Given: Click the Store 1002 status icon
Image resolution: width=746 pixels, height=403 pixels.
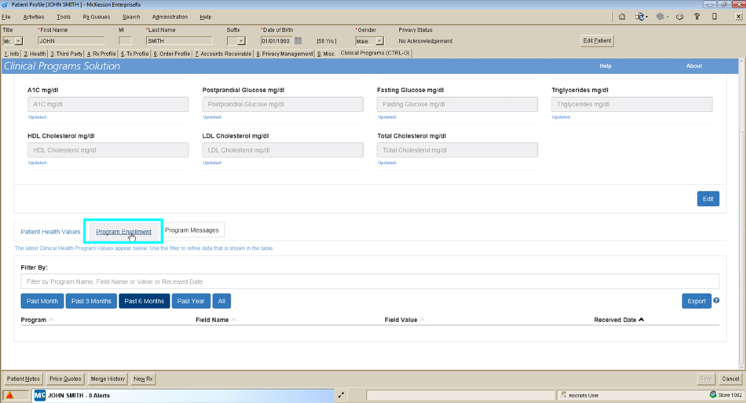Looking at the screenshot, I should 713,395.
